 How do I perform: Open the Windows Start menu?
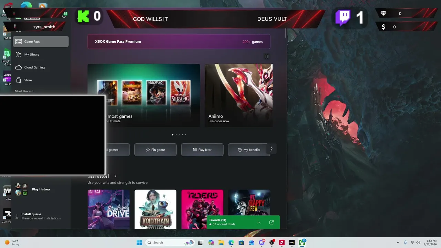pyautogui.click(x=139, y=242)
